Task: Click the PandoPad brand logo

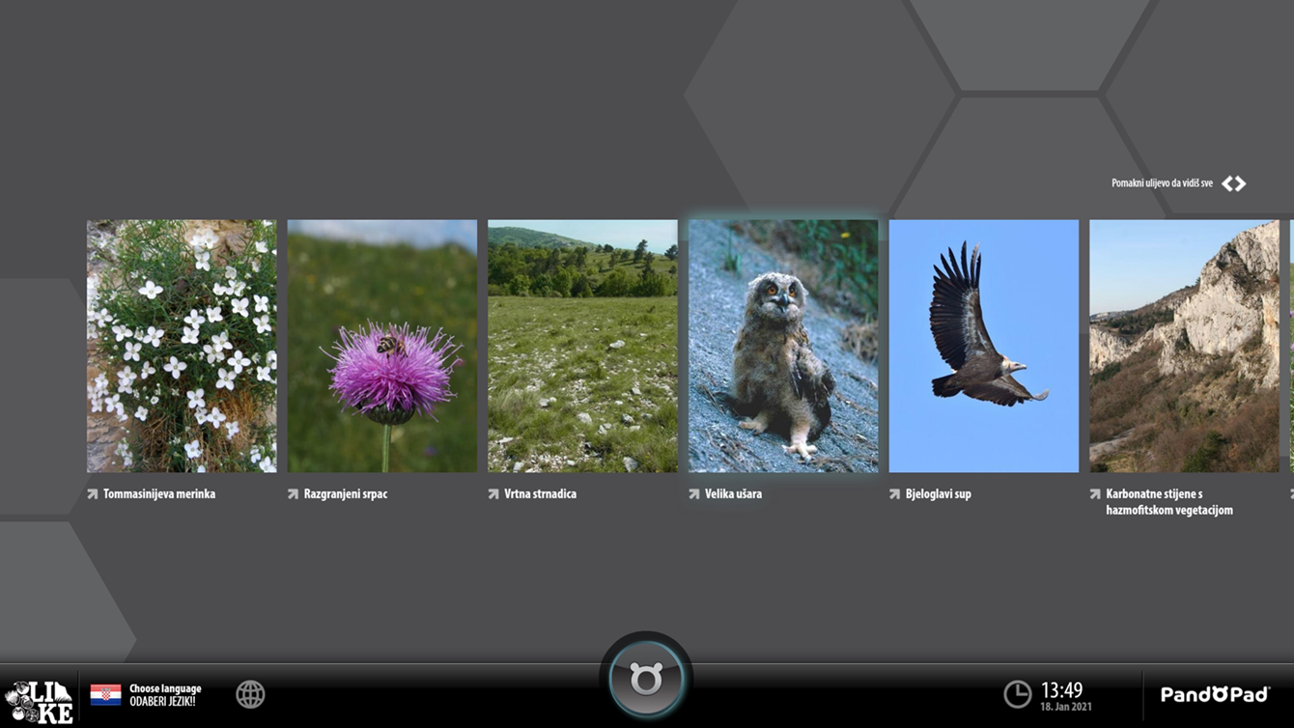Action: (x=1215, y=695)
